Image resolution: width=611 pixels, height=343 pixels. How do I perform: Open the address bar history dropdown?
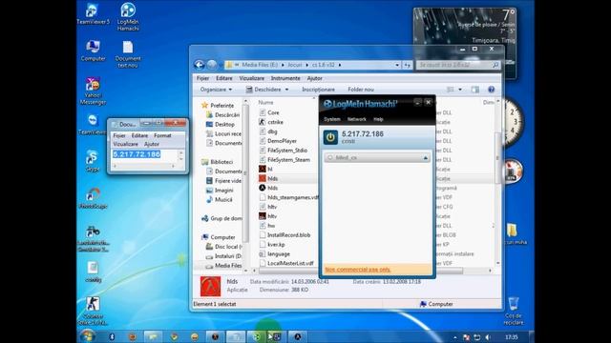point(397,65)
